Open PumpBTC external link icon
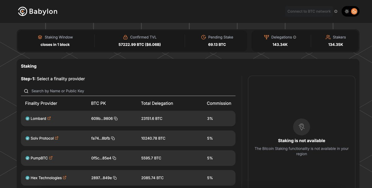 51,158
